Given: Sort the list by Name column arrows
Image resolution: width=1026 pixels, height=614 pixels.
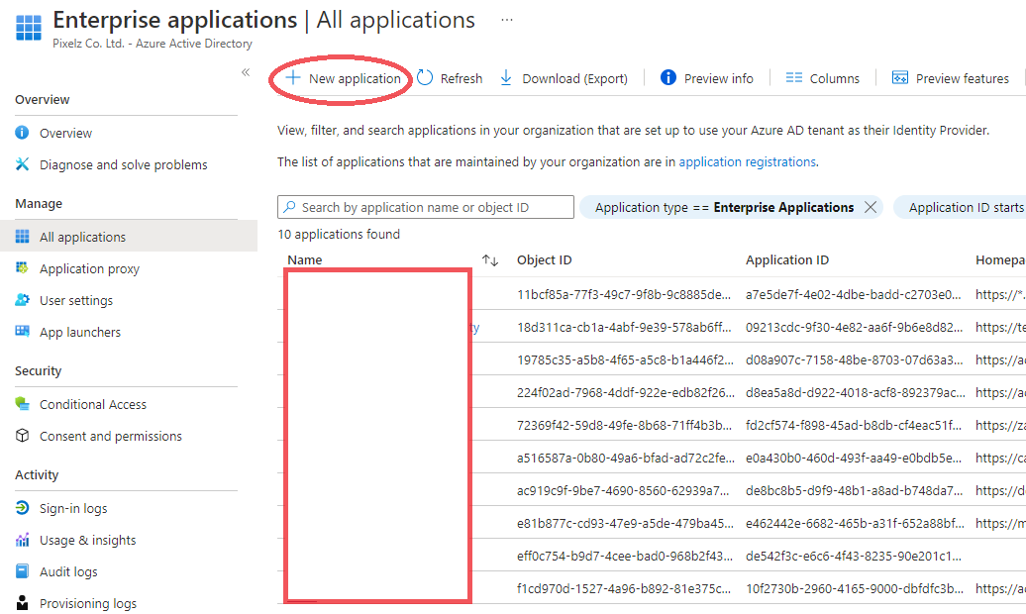Looking at the screenshot, I should pos(490,260).
